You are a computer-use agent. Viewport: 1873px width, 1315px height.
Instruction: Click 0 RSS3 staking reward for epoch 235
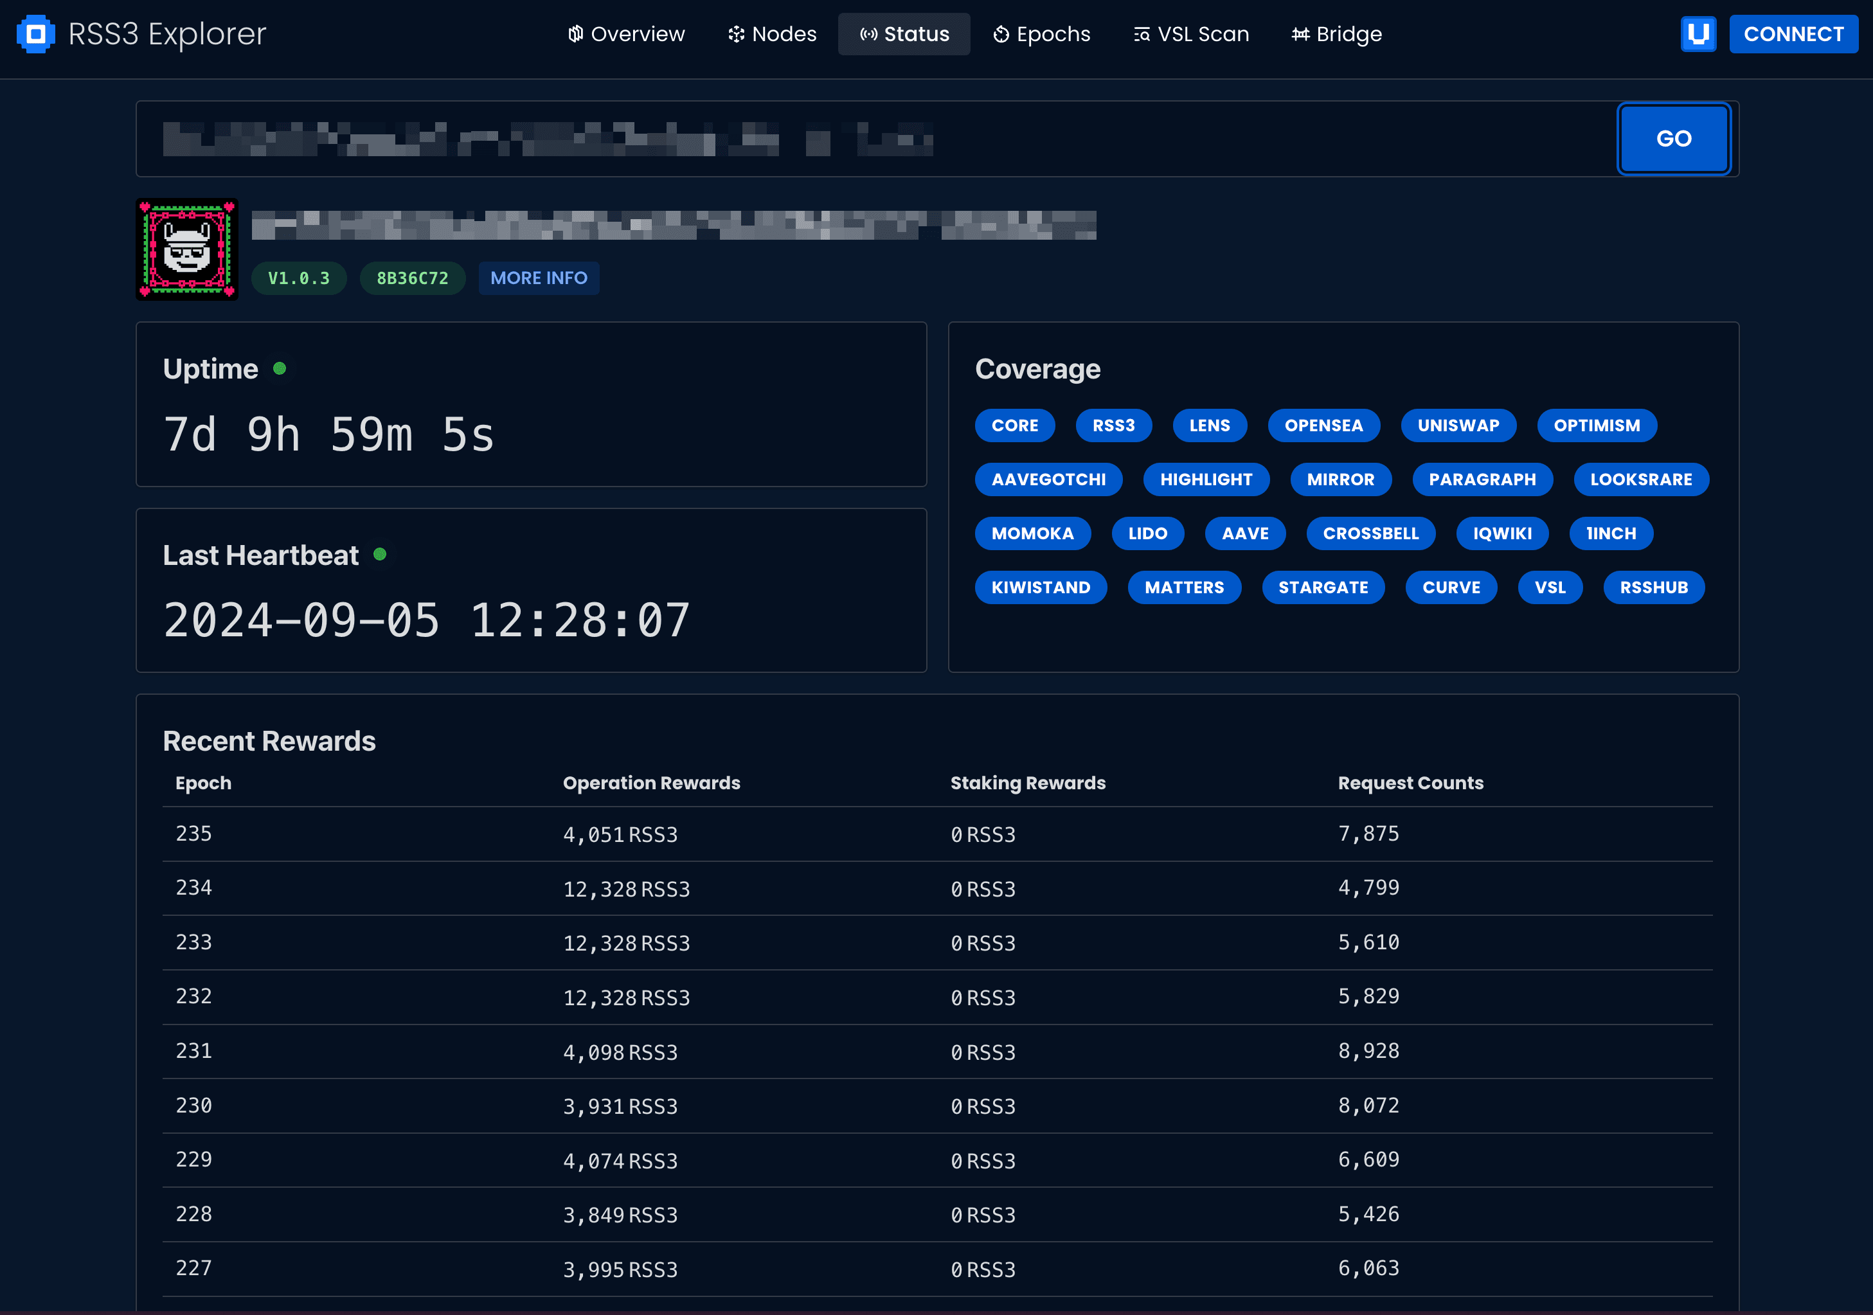click(x=983, y=834)
